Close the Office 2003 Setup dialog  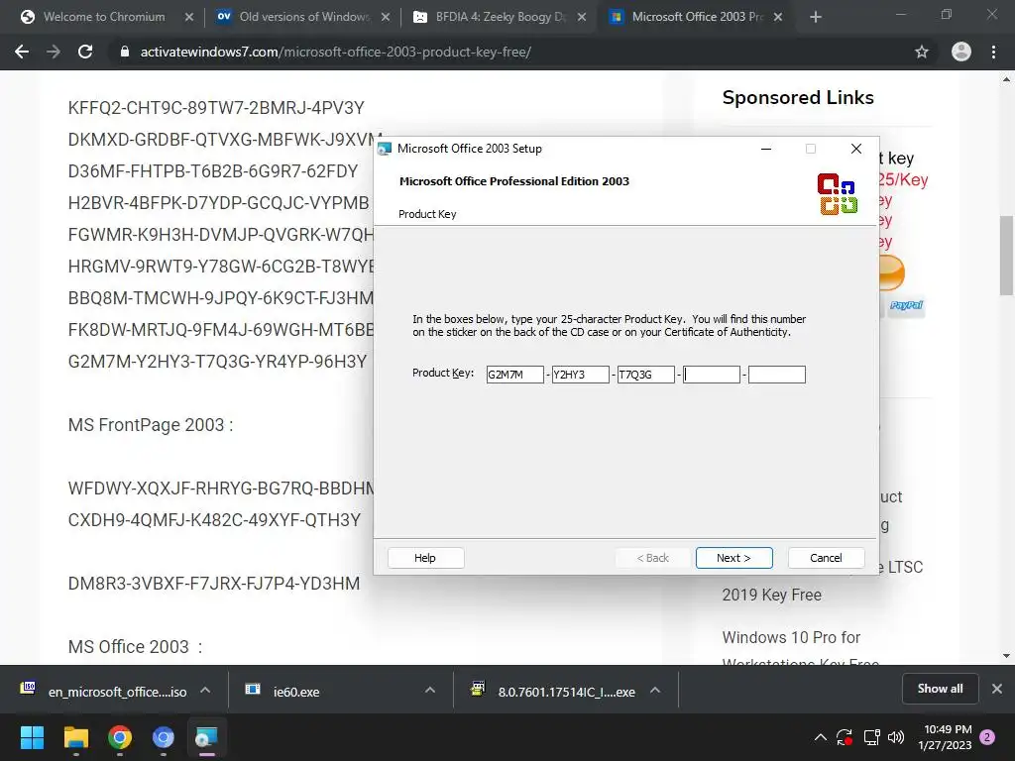pyautogui.click(x=855, y=149)
